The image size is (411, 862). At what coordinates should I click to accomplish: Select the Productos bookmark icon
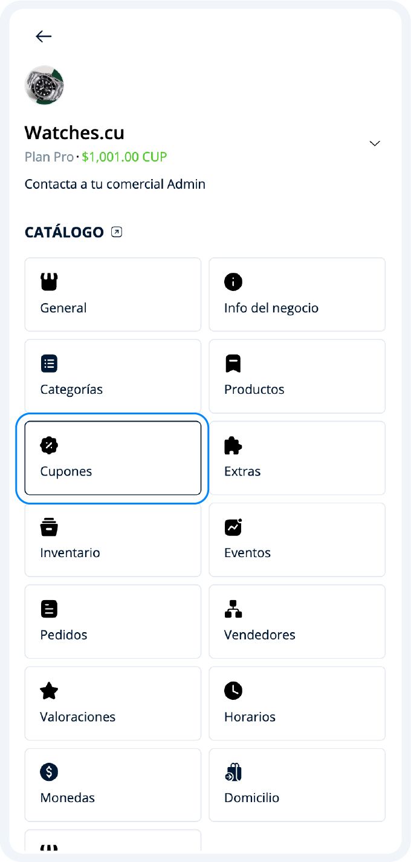[233, 364]
